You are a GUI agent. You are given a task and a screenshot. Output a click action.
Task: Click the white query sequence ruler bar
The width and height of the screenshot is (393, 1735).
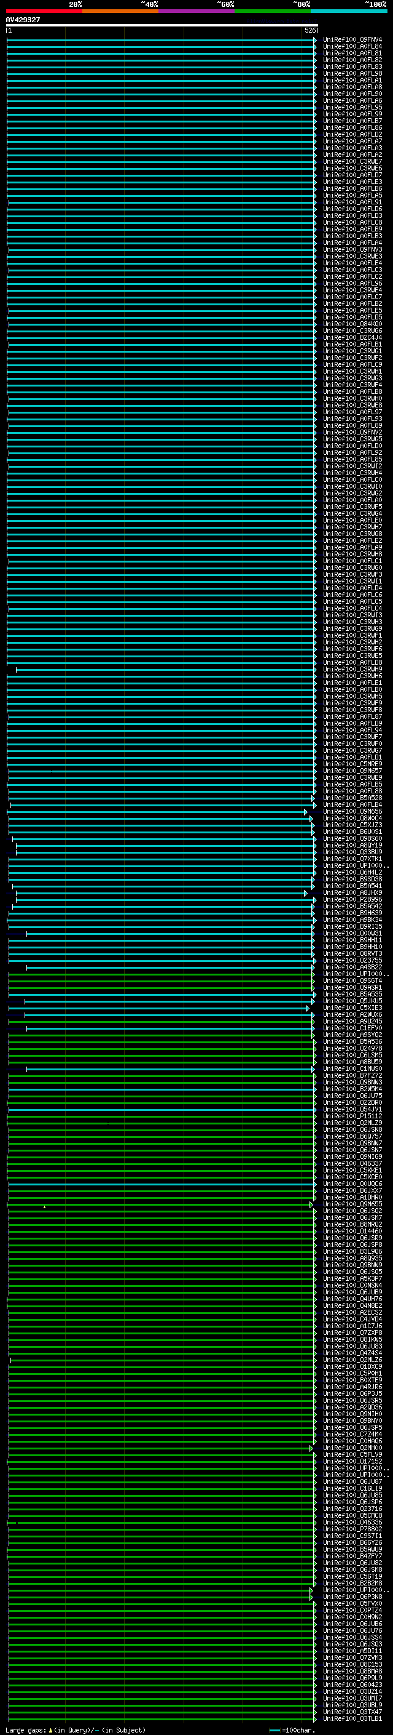[162, 25]
